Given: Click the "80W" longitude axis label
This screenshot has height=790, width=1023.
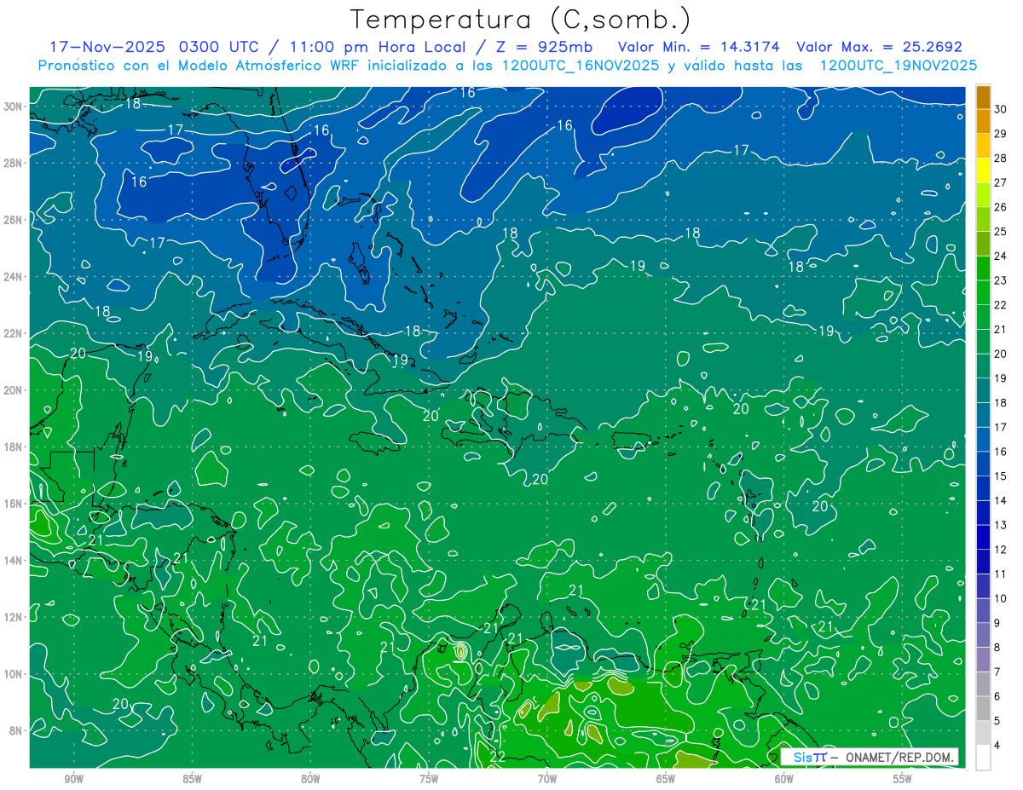Looking at the screenshot, I should [x=310, y=779].
